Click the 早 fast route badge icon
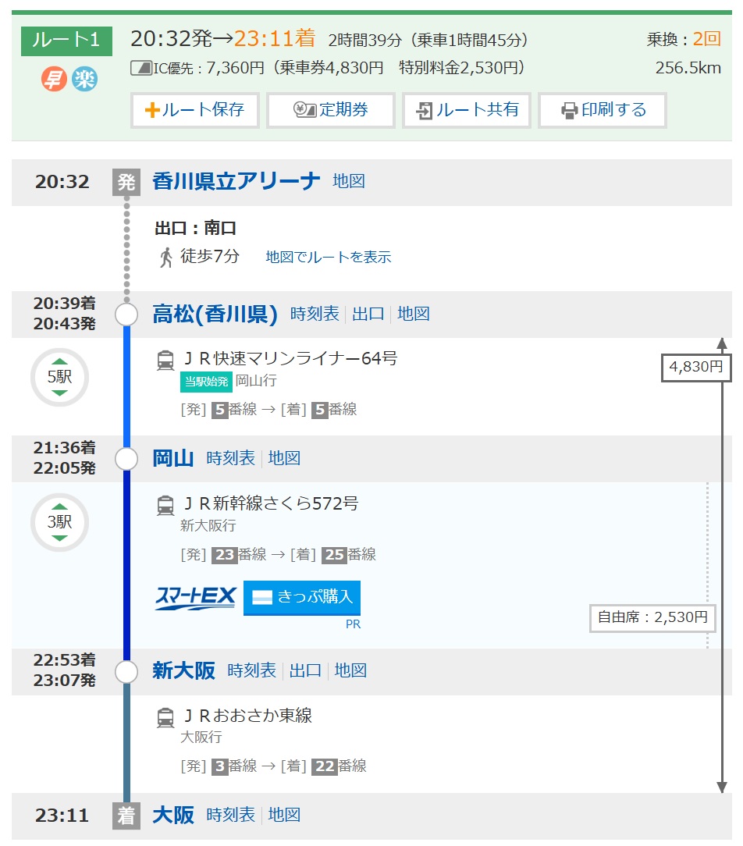 tap(54, 79)
